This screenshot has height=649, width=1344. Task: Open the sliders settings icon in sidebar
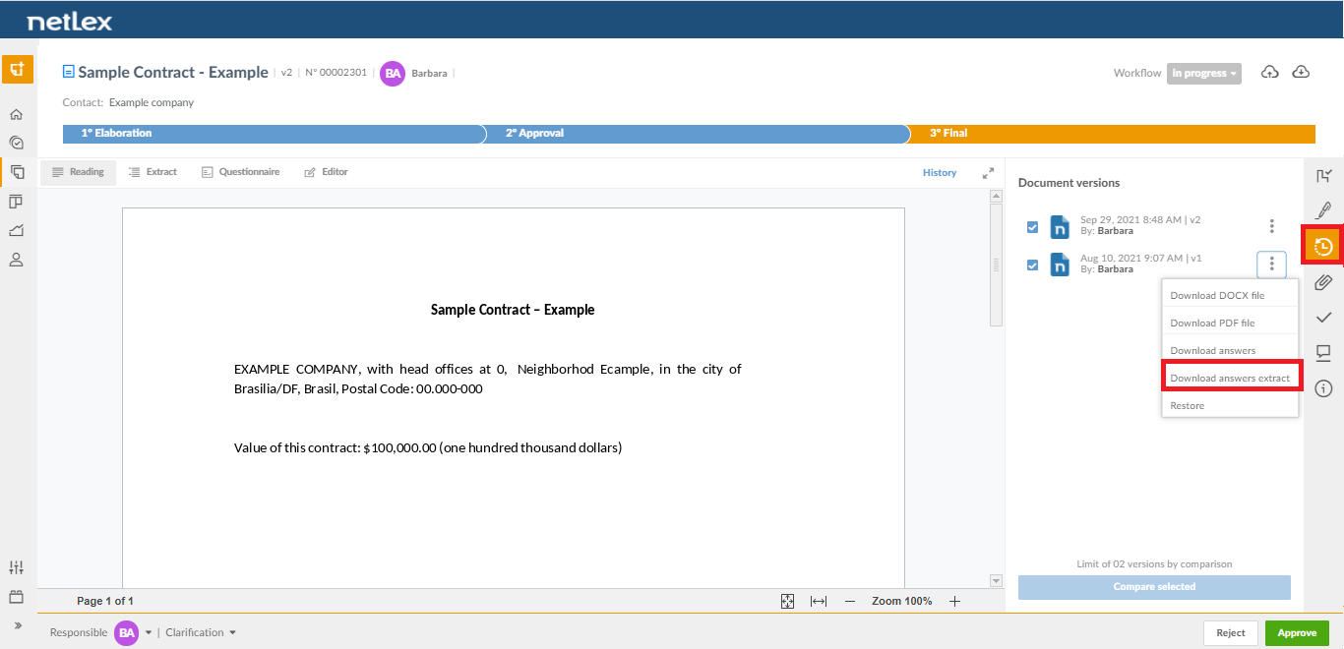16,567
